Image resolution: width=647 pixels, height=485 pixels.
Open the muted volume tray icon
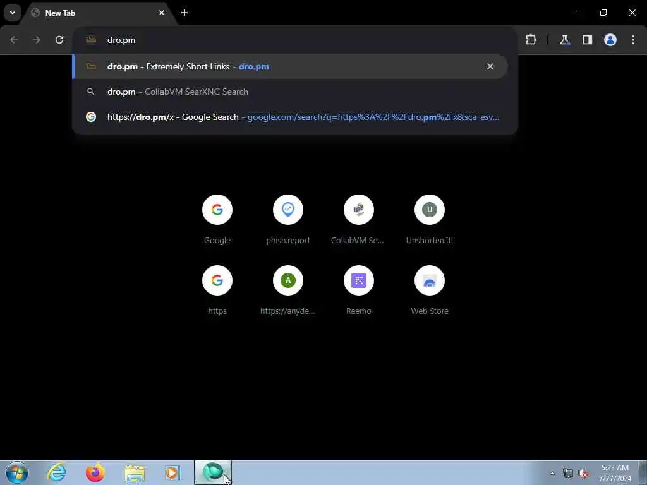click(583, 473)
